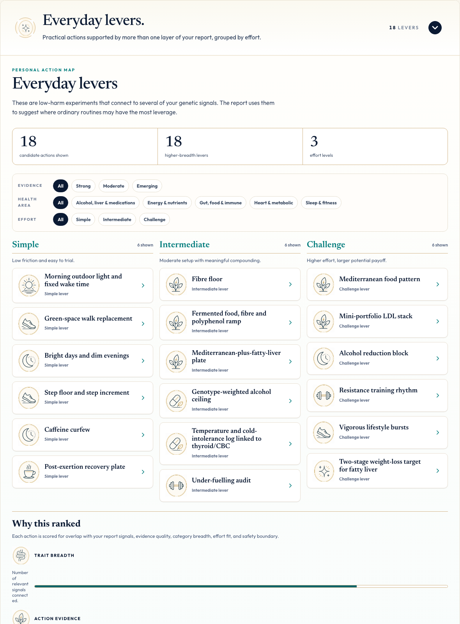Filter effort by Simple
460x624 pixels.
pos(83,220)
